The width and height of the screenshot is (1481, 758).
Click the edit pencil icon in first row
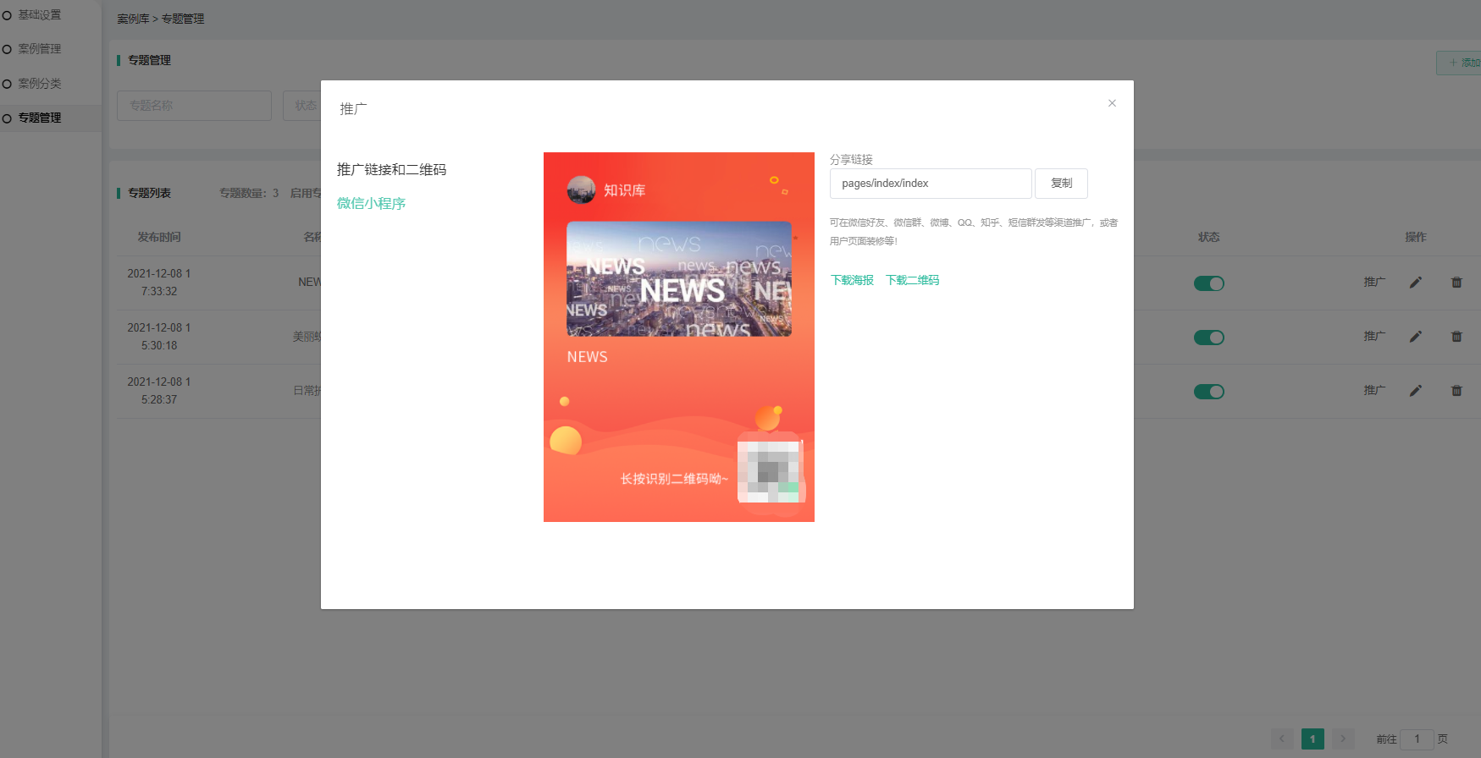tap(1415, 283)
